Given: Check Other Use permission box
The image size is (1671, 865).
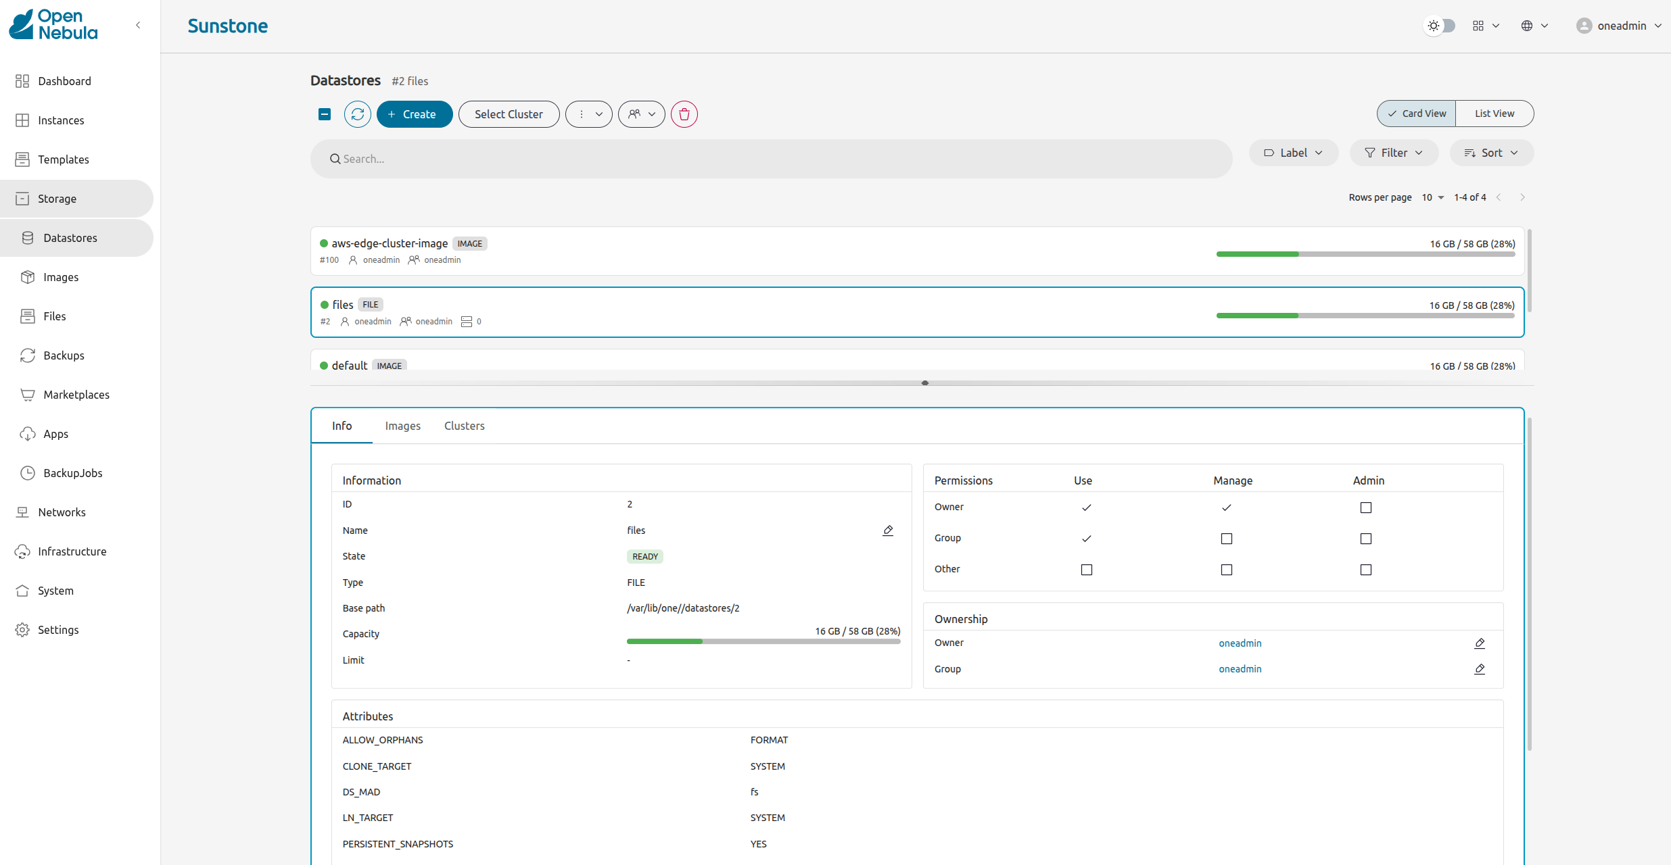Looking at the screenshot, I should (1086, 570).
